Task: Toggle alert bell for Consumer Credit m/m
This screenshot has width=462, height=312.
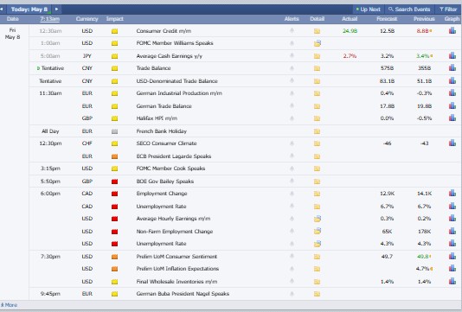Action: [292, 30]
